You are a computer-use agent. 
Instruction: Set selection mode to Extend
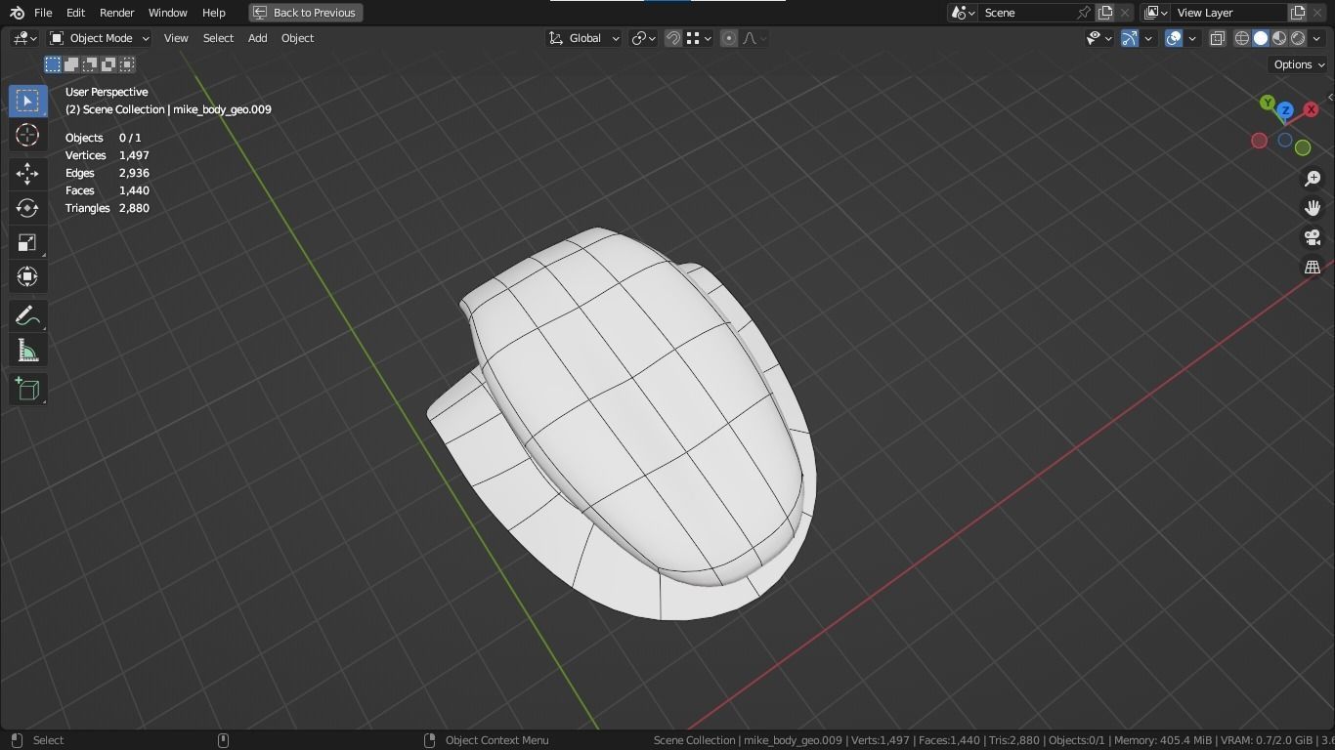tap(71, 64)
